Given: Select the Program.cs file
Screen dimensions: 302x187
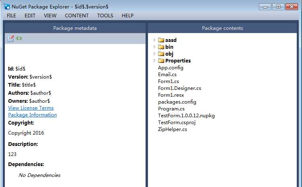Looking at the screenshot, I should (x=171, y=109).
